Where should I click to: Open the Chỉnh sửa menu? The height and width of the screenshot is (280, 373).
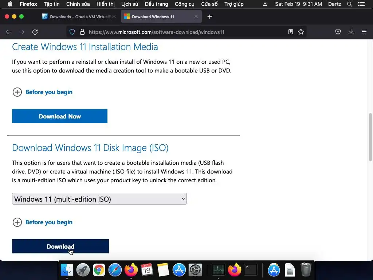[x=78, y=4]
